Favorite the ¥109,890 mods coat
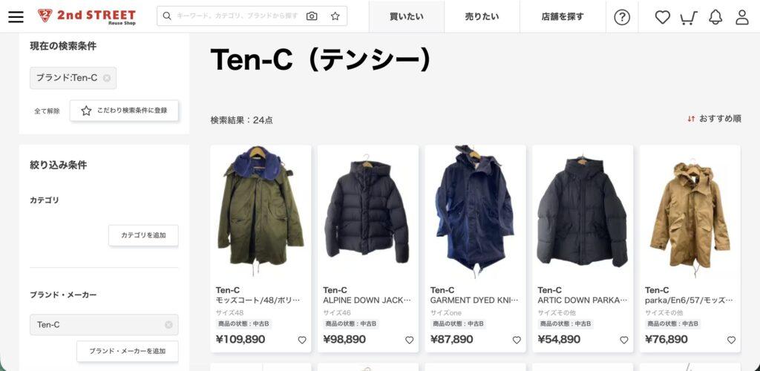This screenshot has height=371, width=760. click(302, 340)
